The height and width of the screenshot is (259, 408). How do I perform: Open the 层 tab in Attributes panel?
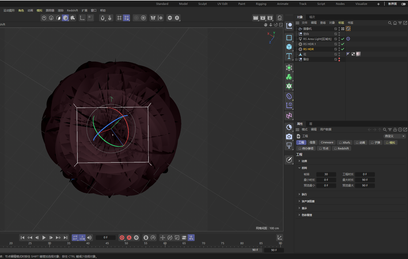pyautogui.click(x=310, y=124)
